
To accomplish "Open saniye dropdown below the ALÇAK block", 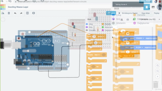I will click(x=134, y=52).
